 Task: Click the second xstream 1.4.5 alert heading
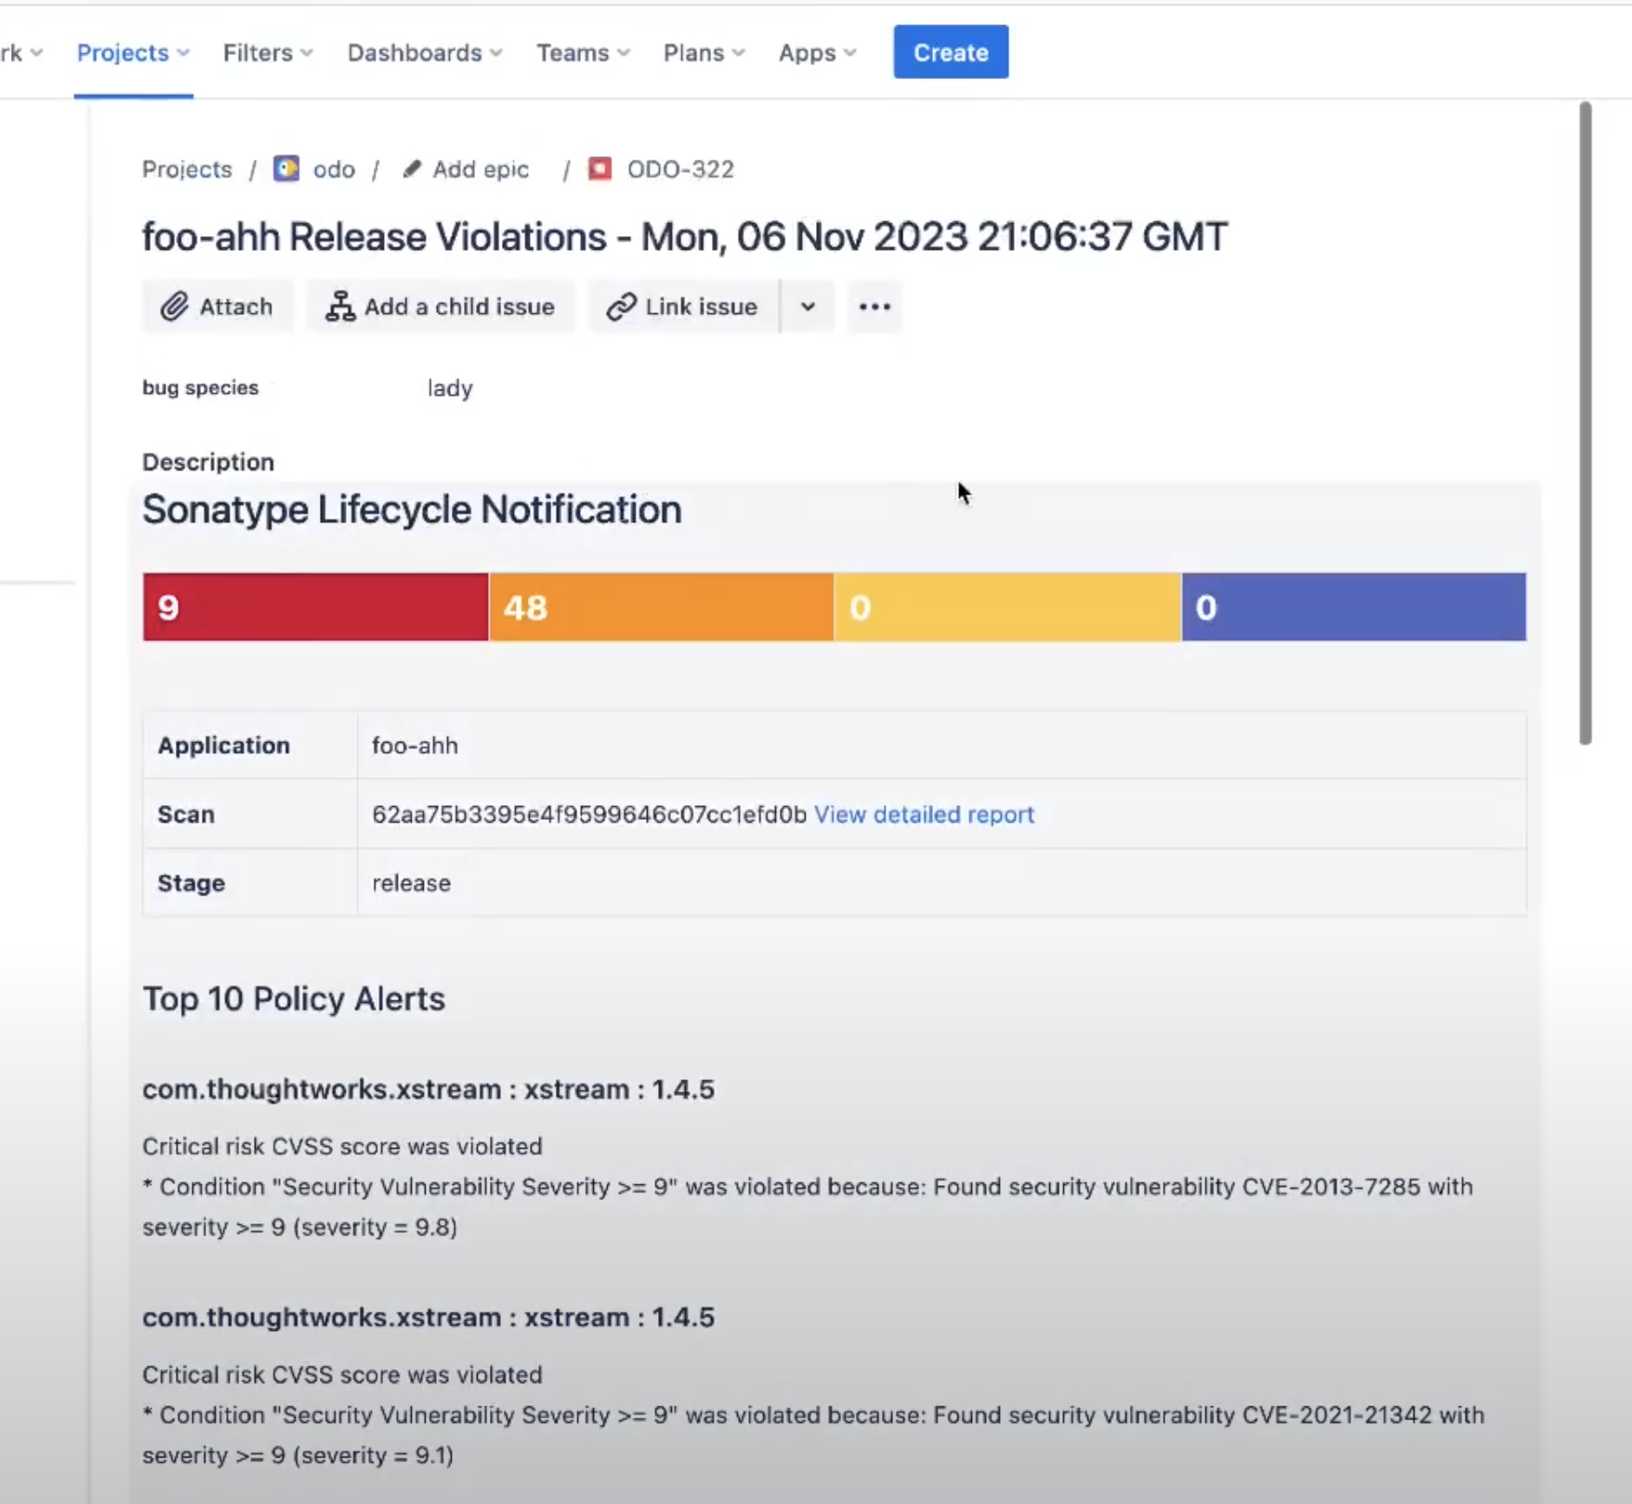(428, 1317)
